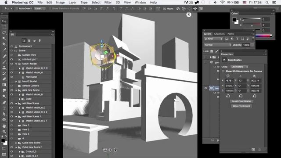Select the Magic Wand tool
Viewport: 281px width, 158px height.
click(4, 39)
